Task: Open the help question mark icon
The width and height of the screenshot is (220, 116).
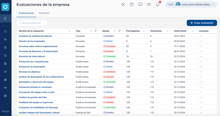Action: [x=132, y=4]
